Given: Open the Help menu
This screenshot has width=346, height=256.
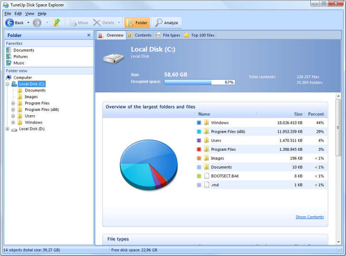Looking at the screenshot, I should point(42,14).
